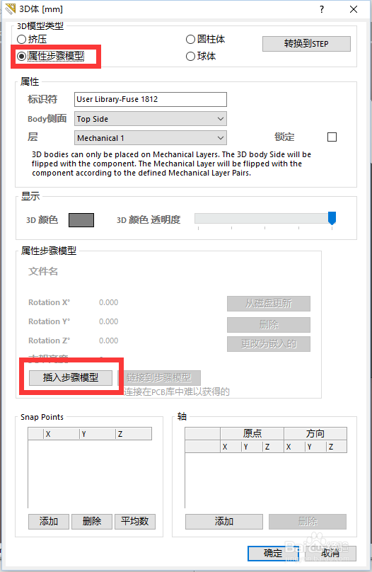Viewport: 372px width, 572px height.
Task: Close the 3D体 dialog
Action: pyautogui.click(x=354, y=9)
